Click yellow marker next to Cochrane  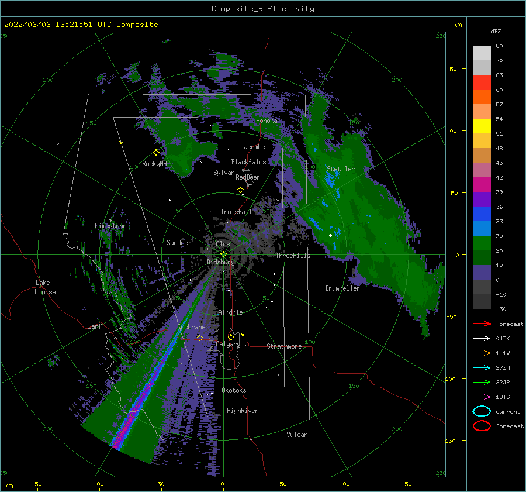200,338
